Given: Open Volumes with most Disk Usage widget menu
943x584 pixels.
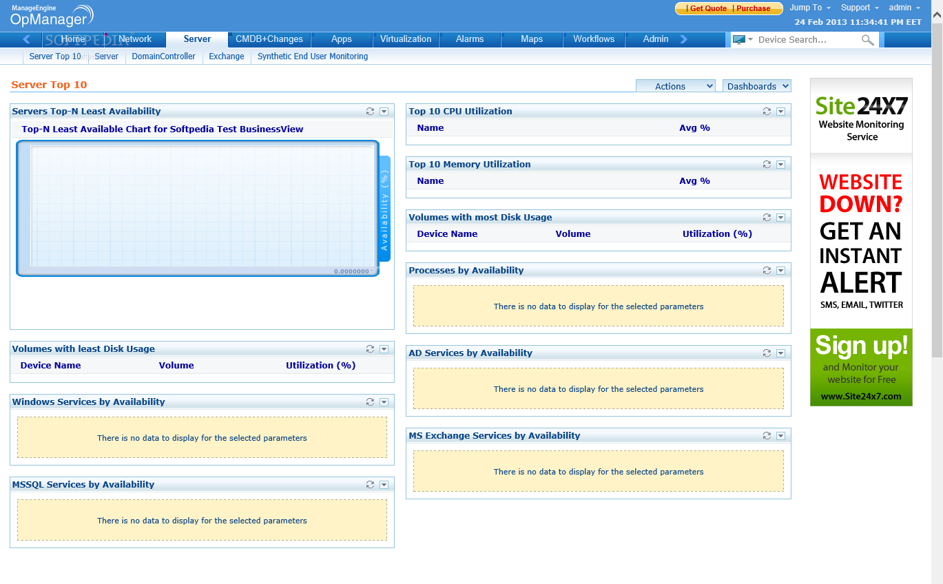Looking at the screenshot, I should (x=781, y=218).
